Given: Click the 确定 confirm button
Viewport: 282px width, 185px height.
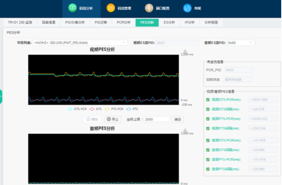Looking at the screenshot, I should (x=177, y=119).
